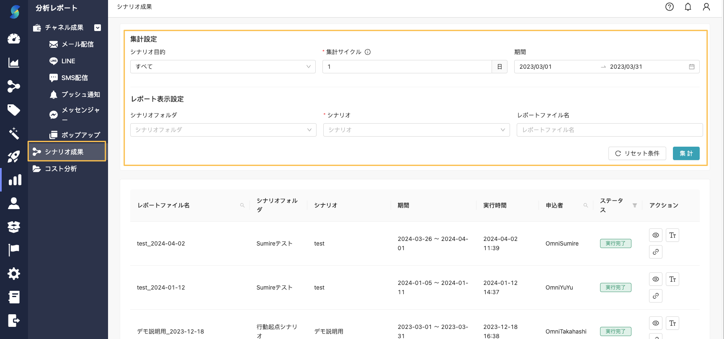This screenshot has width=724, height=339.
Task: Copy link for test_2024-04-02 report
Action: (x=655, y=252)
